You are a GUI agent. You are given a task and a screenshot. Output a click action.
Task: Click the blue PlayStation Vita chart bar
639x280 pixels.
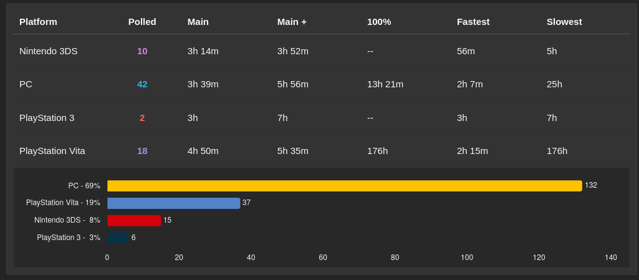[173, 203]
